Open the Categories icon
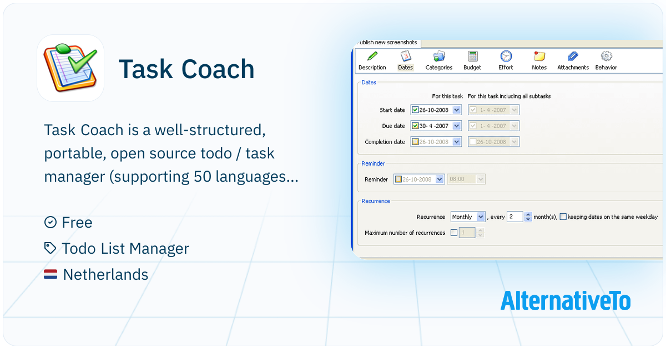 [x=439, y=56]
